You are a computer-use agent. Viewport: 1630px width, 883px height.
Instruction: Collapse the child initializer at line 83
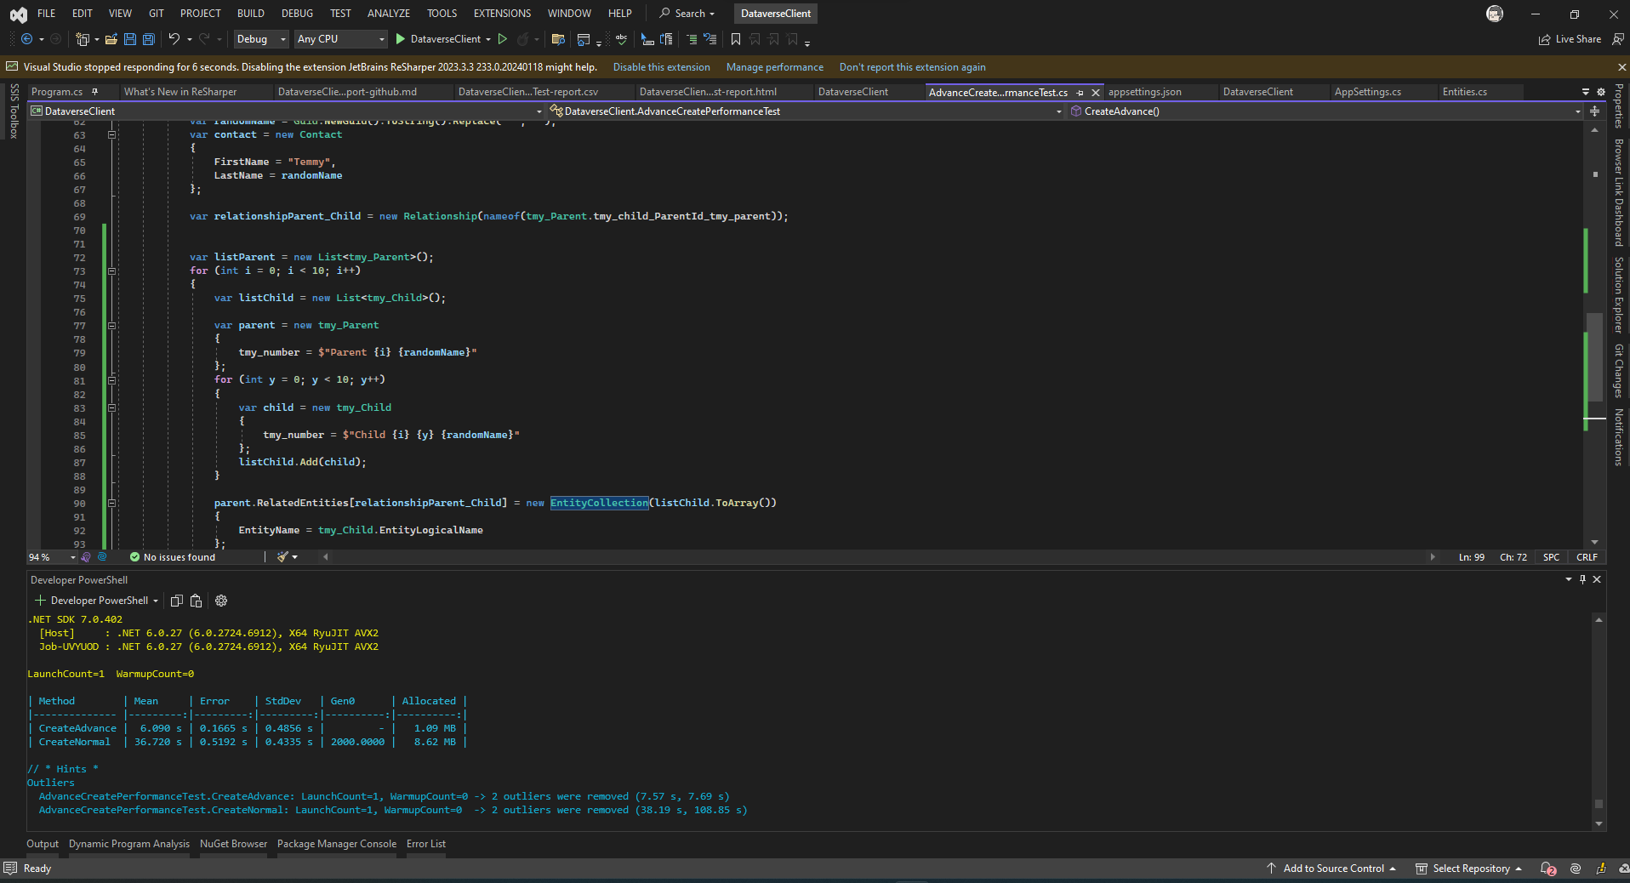[111, 407]
